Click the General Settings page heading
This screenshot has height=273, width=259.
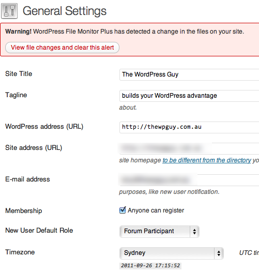point(65,11)
